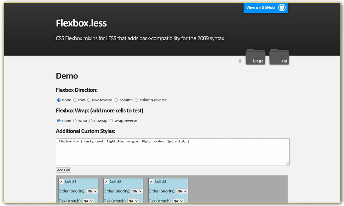This screenshot has width=344, height=206.
Task: Select the row flexbox direction
Action: click(x=75, y=100)
